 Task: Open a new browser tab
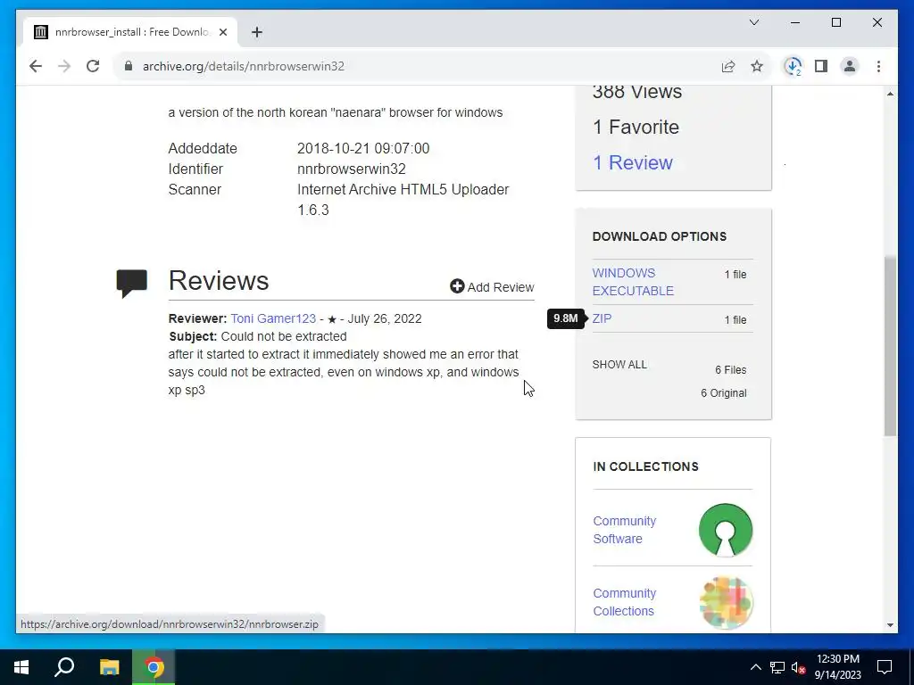click(x=257, y=32)
